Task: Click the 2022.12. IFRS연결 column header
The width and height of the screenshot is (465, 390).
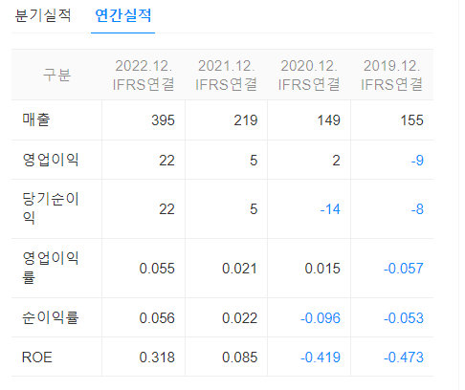Action: point(144,76)
